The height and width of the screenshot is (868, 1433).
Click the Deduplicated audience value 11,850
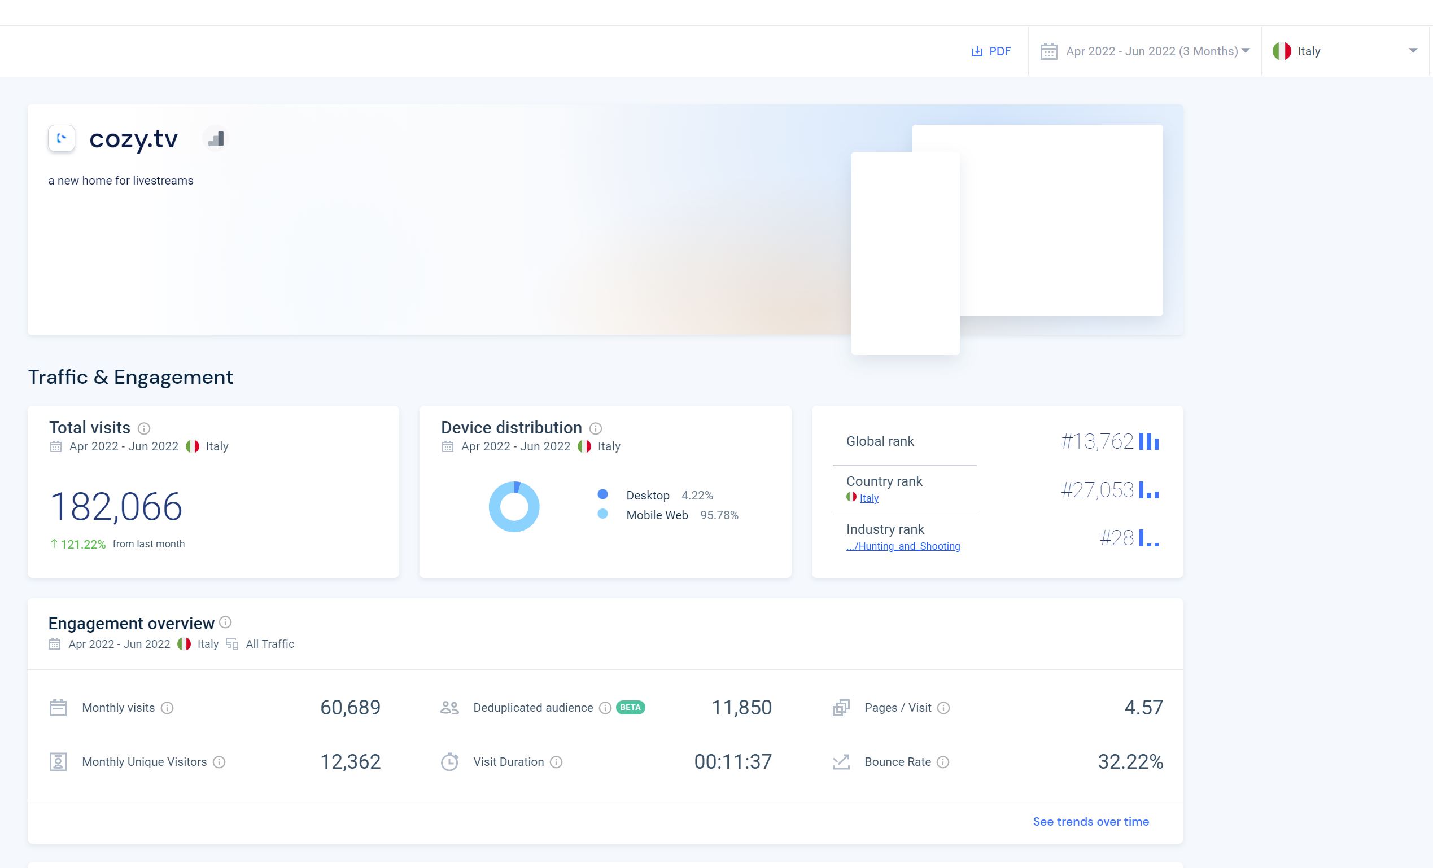coord(742,708)
